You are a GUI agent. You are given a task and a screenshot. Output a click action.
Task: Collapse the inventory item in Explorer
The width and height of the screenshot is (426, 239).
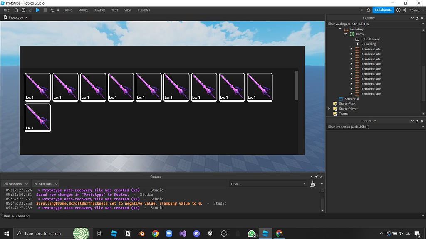coord(340,29)
